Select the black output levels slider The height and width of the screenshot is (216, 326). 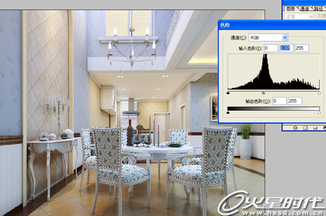pyautogui.click(x=228, y=113)
